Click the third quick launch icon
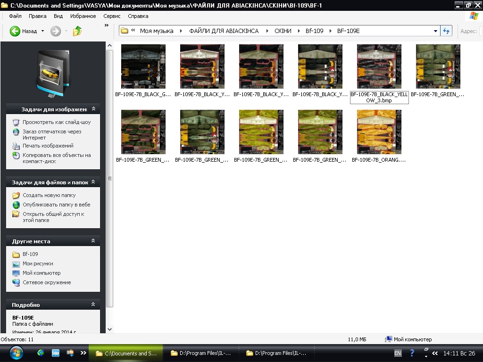483x362 pixels. click(x=70, y=353)
